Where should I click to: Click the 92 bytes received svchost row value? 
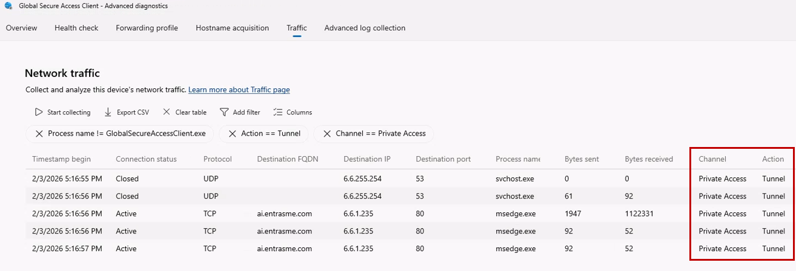click(630, 196)
